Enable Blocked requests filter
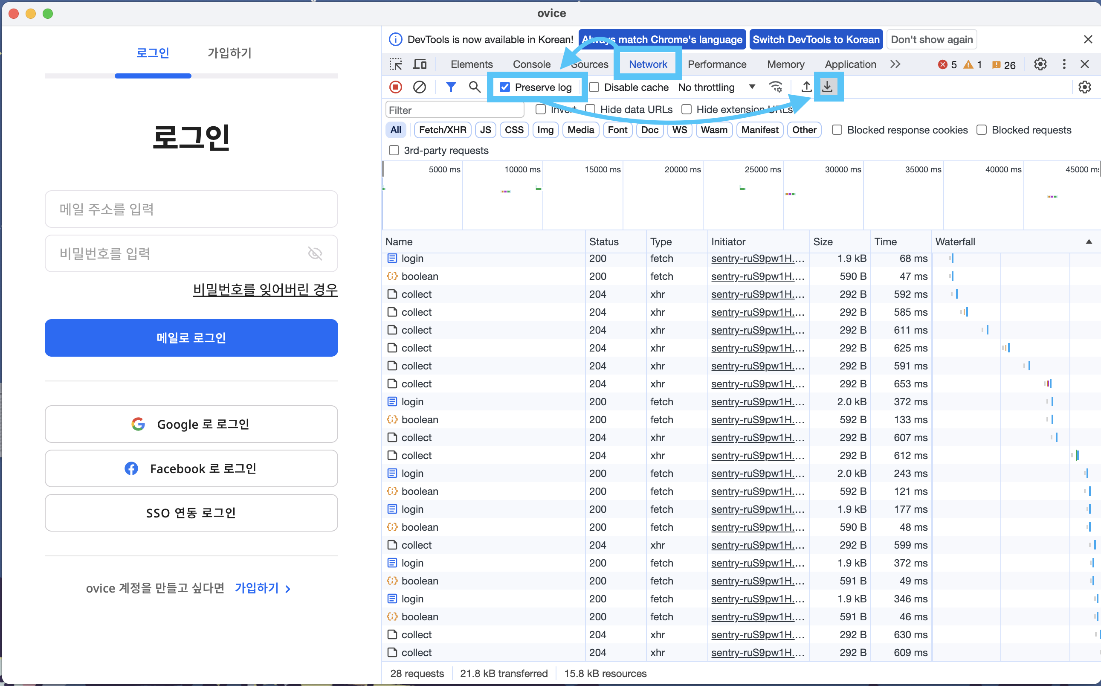 tap(982, 130)
